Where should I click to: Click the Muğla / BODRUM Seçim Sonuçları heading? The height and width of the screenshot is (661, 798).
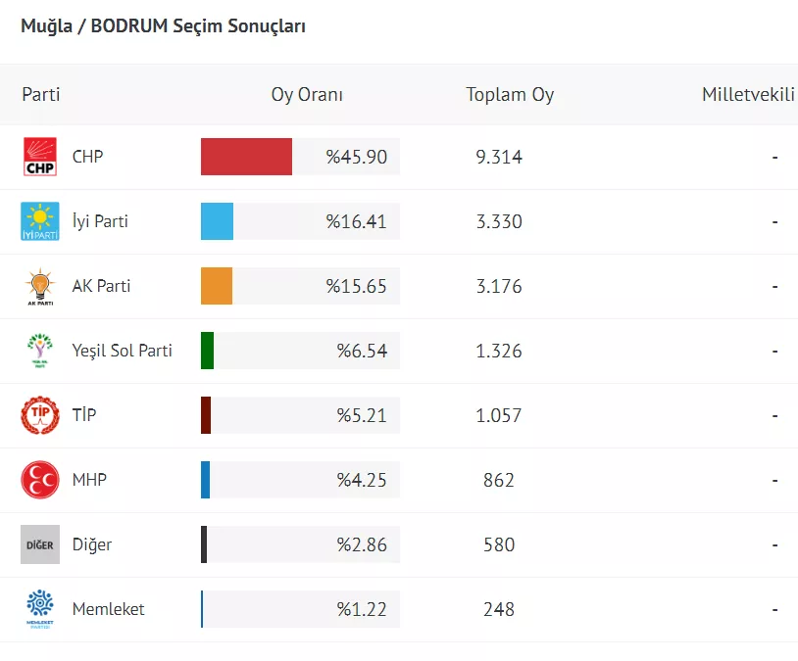[x=163, y=26]
